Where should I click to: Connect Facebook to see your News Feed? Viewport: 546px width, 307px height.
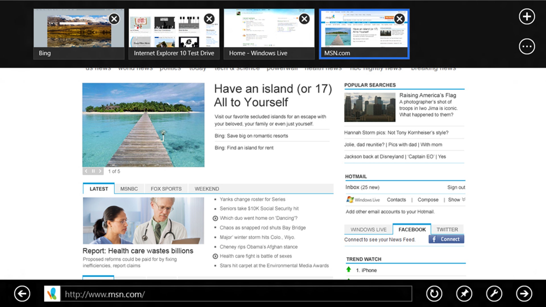(446, 239)
